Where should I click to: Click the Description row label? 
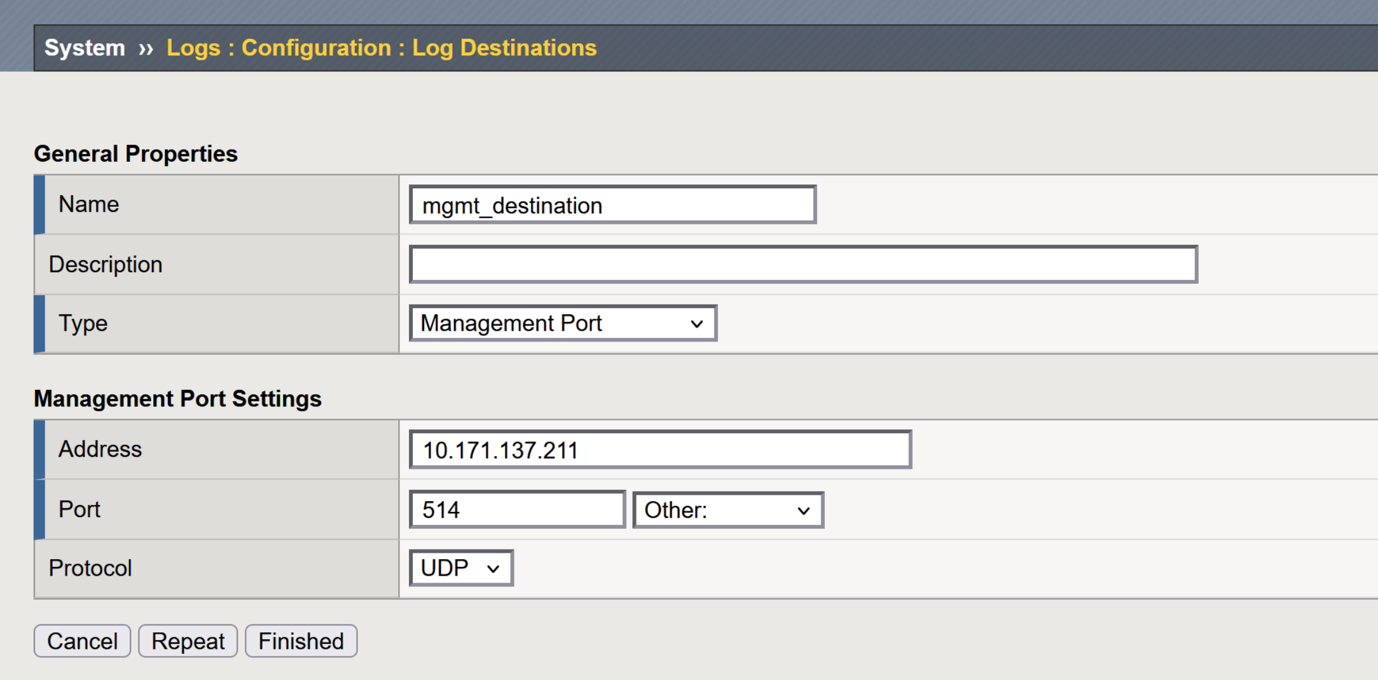click(106, 264)
